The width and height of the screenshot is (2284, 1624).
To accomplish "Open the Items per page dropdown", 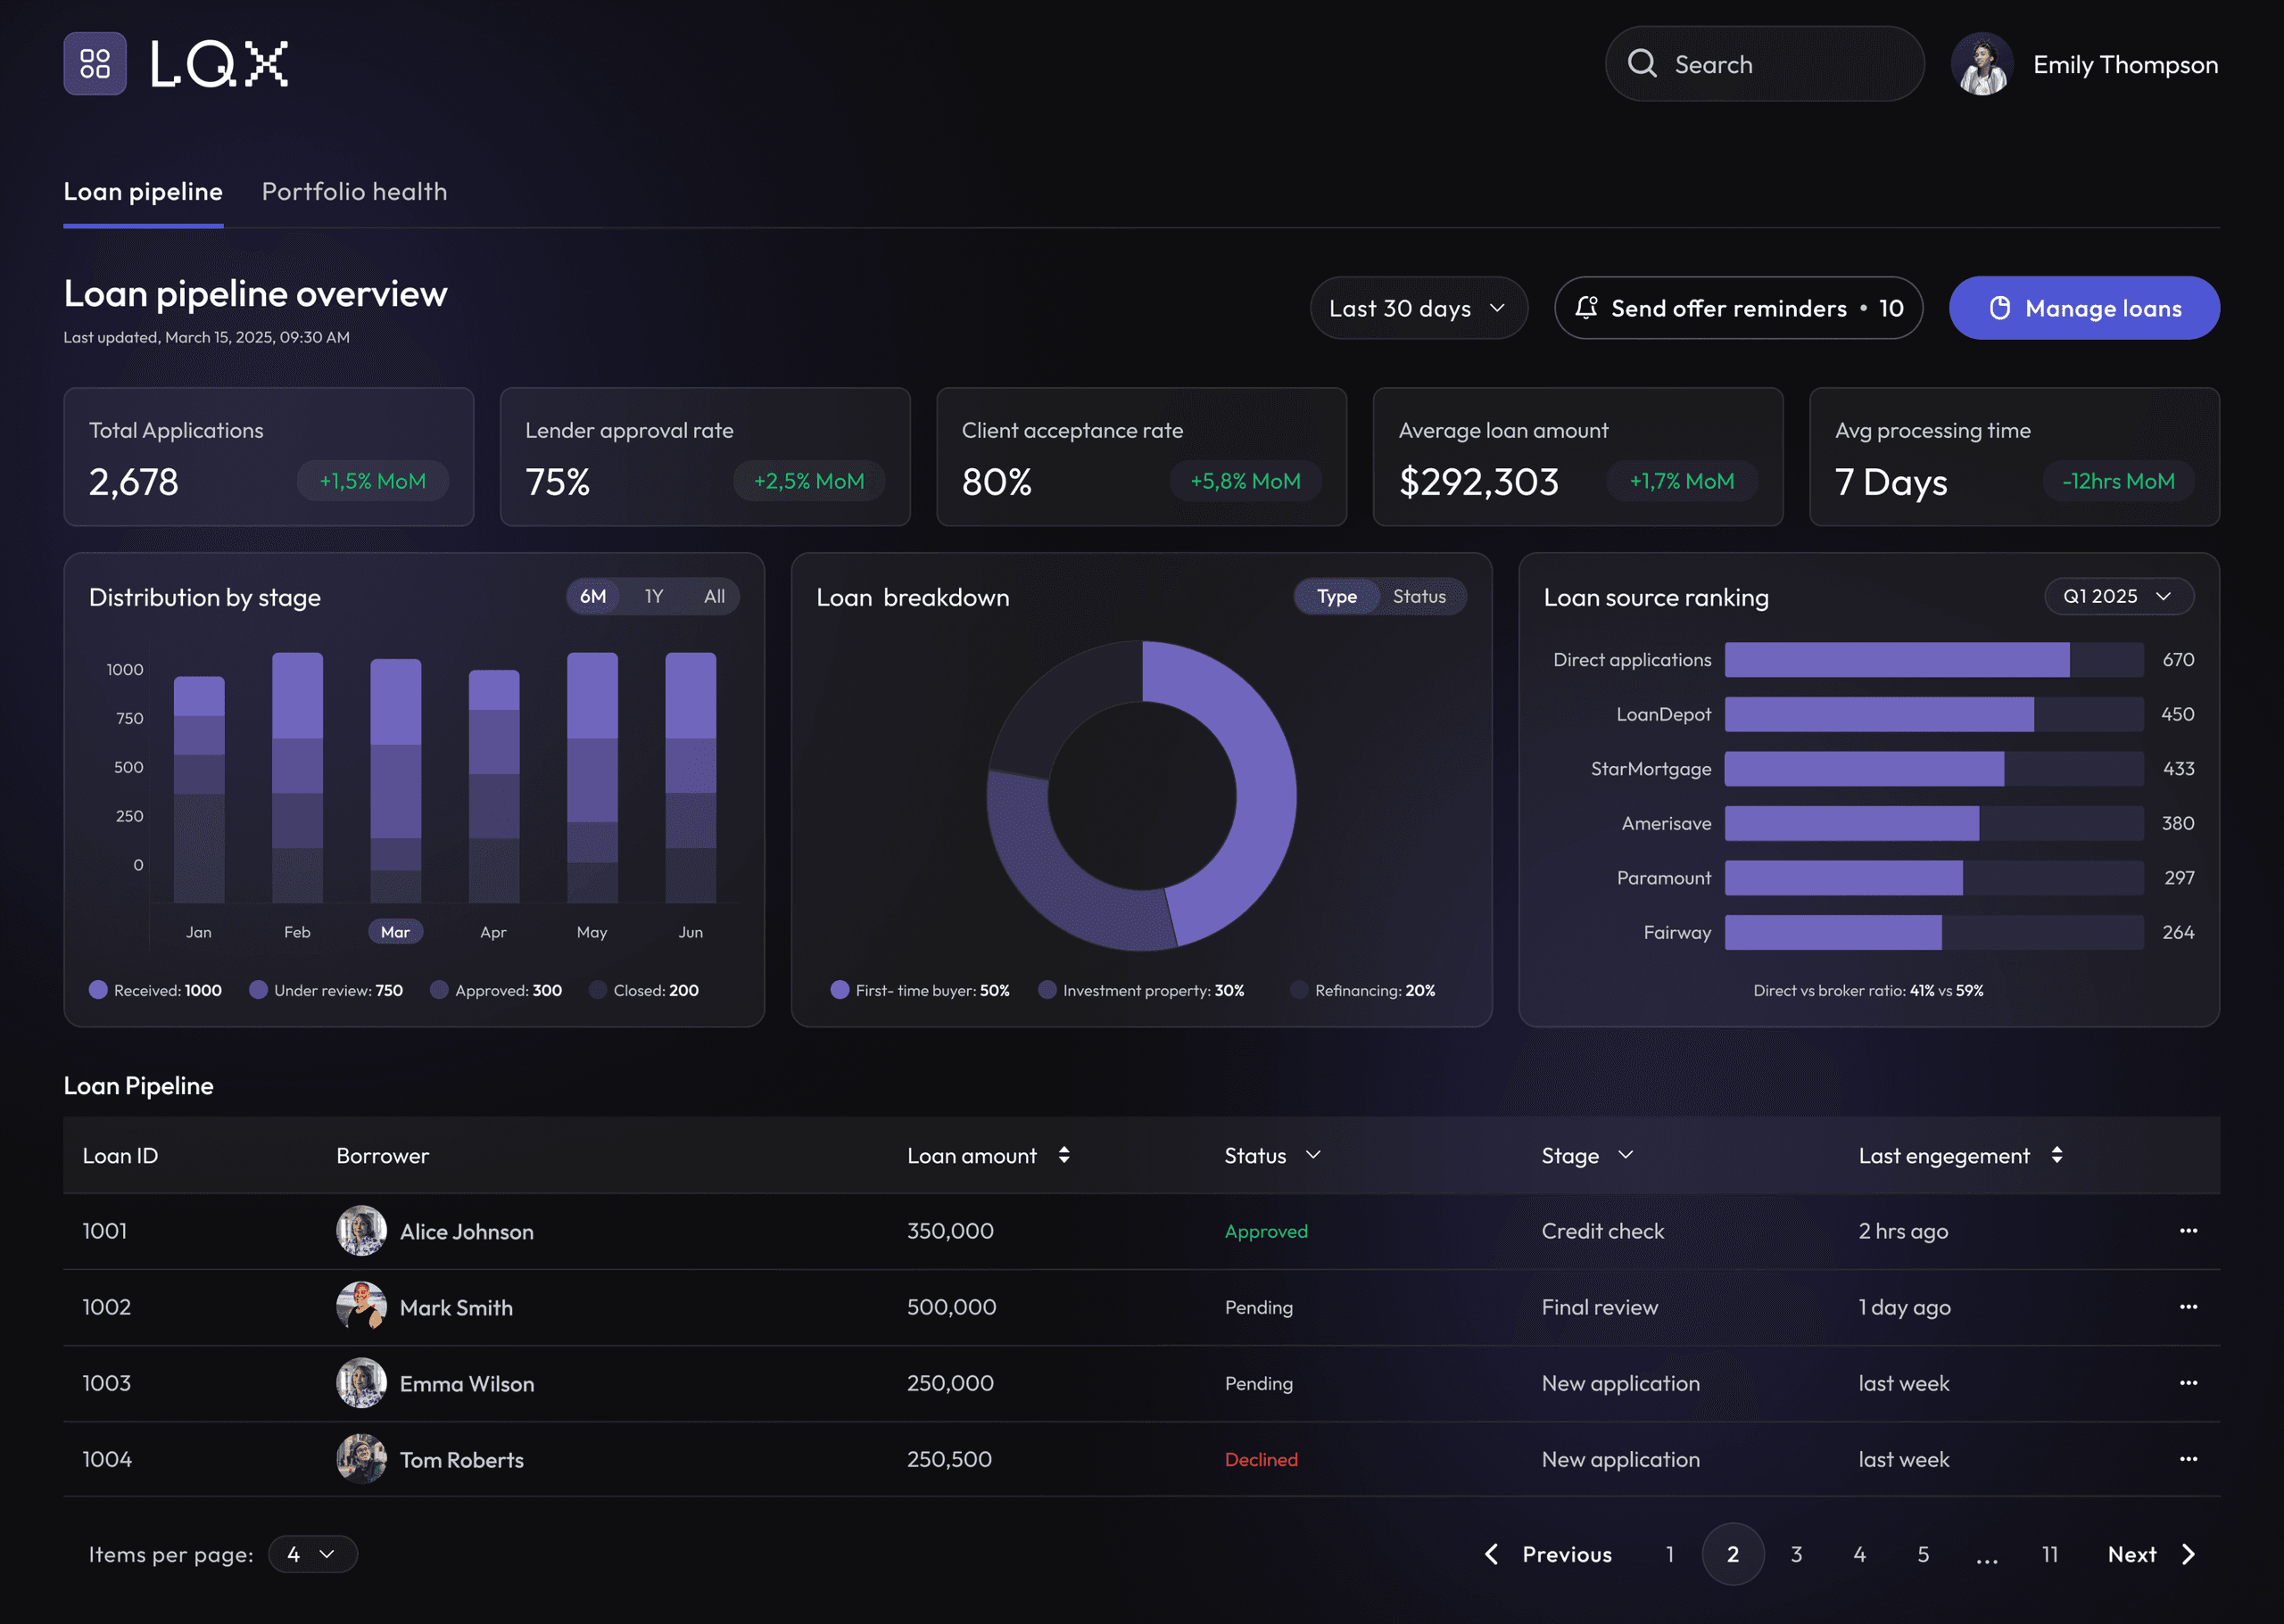I will tap(312, 1554).
